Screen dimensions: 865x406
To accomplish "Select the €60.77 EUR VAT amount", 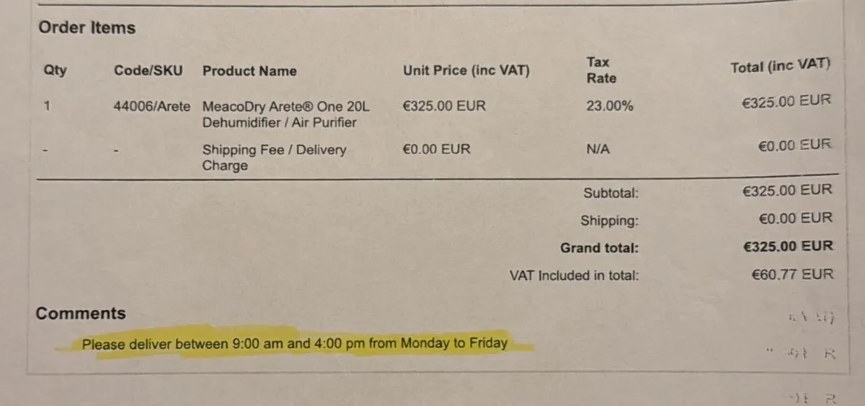I will point(792,274).
